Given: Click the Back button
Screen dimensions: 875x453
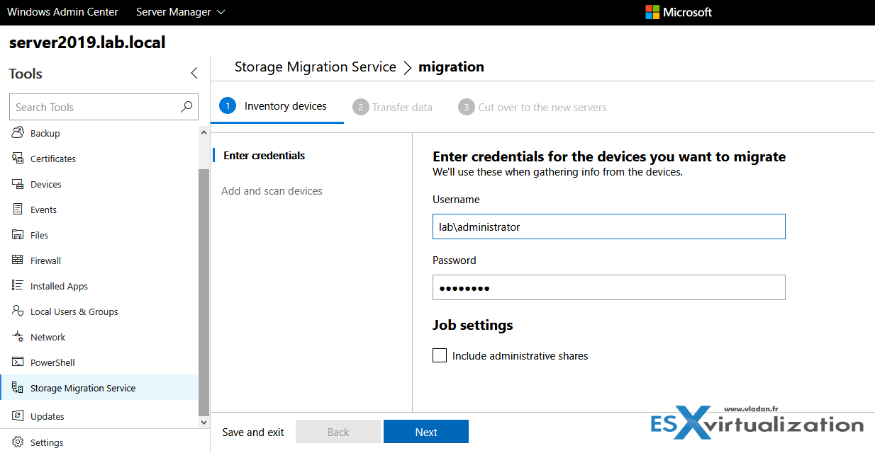Looking at the screenshot, I should [x=338, y=432].
